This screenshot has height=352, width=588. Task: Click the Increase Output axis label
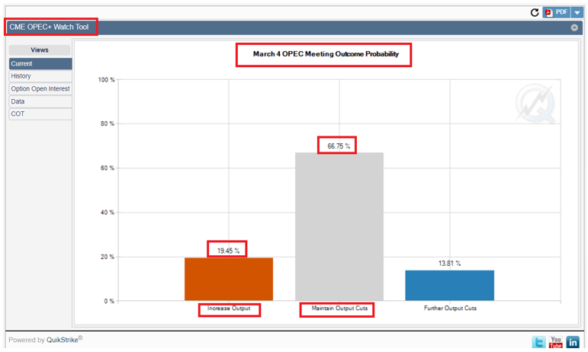tap(229, 308)
